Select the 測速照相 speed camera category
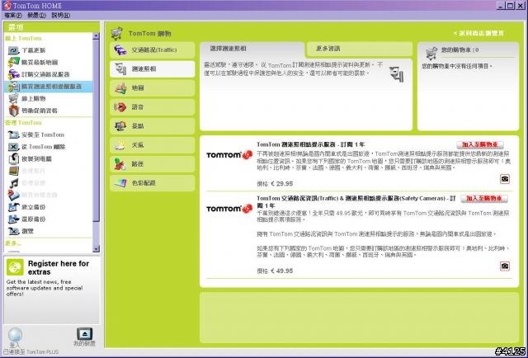528x358 pixels. pos(152,69)
